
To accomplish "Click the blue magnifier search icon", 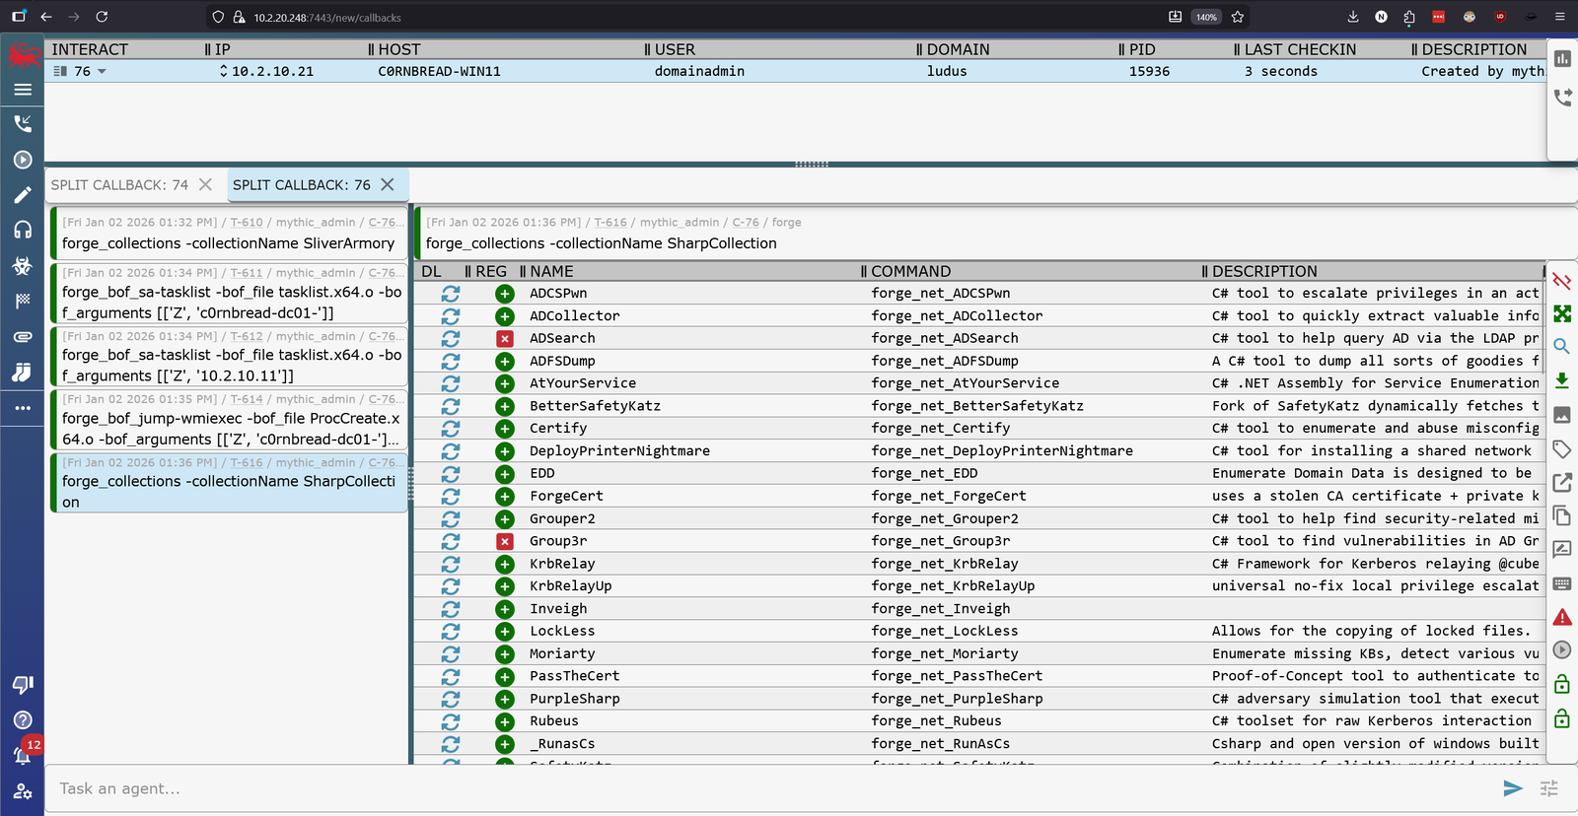I will [x=1562, y=347].
